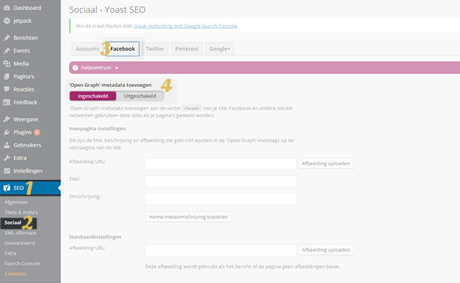This screenshot has height=283, width=460.
Task: Open Media library icon
Action: [6, 64]
